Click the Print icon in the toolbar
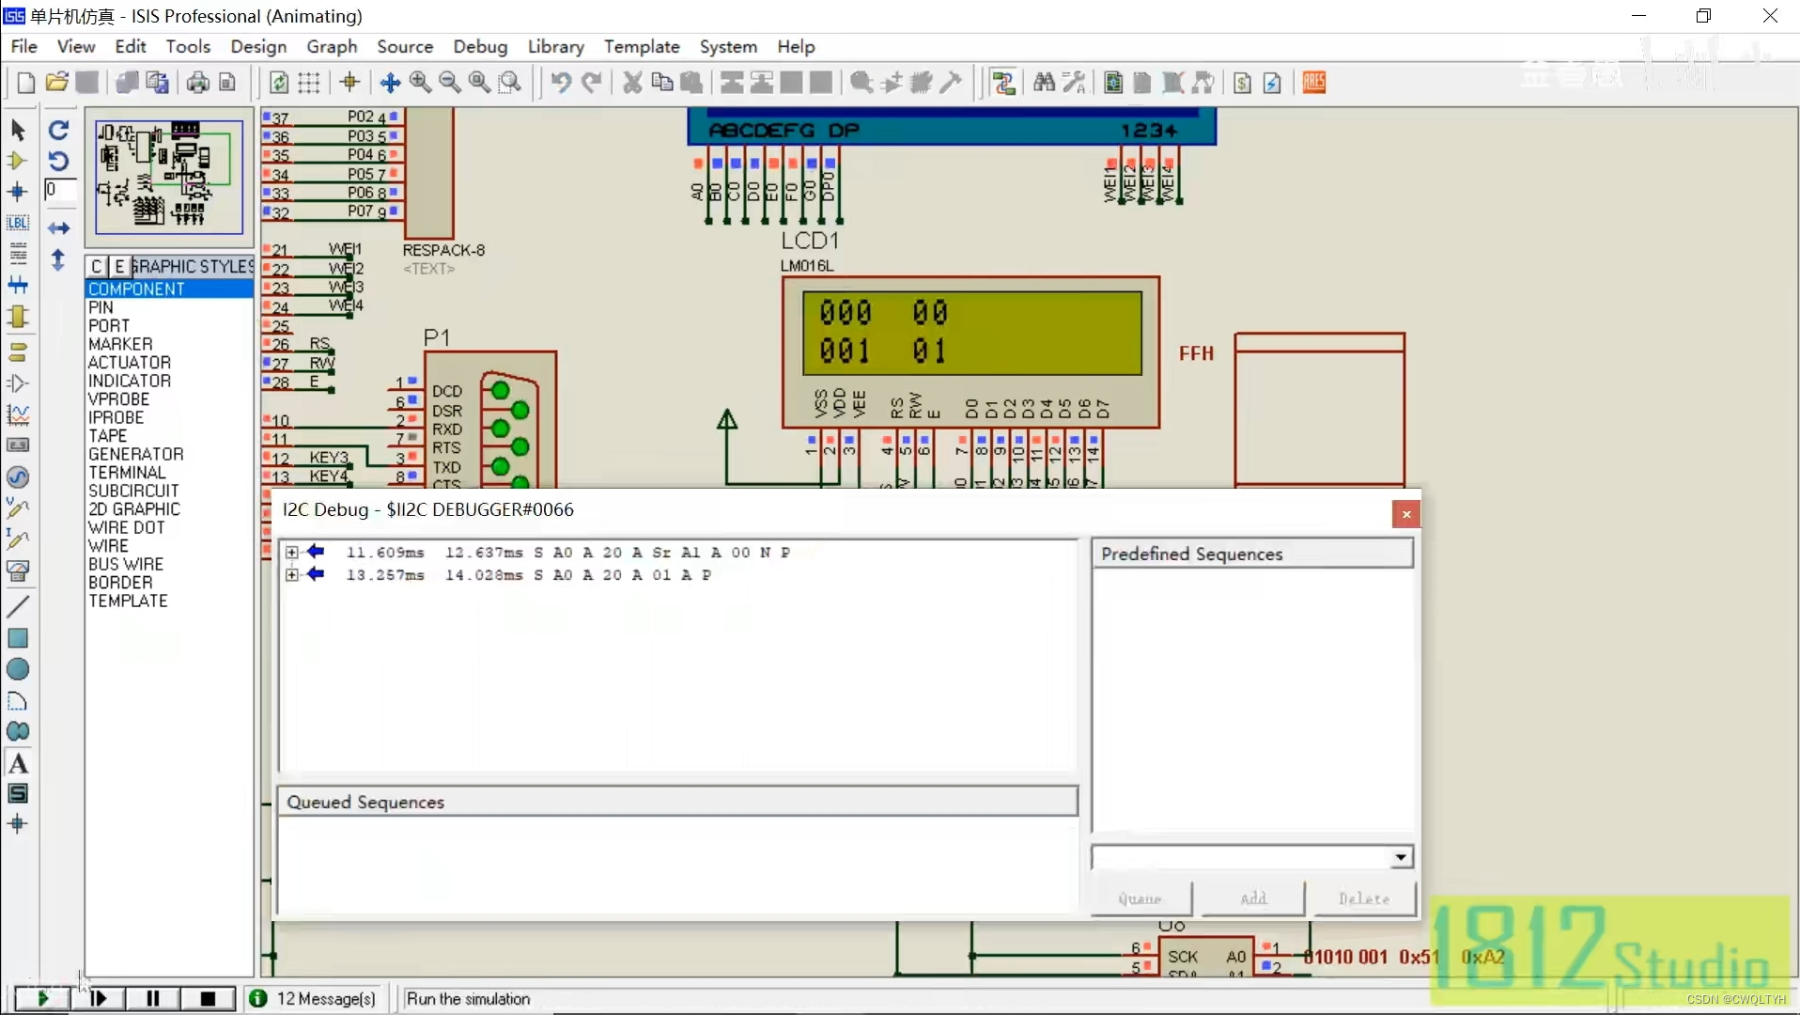Screen dimensions: 1800x1015 pos(198,83)
